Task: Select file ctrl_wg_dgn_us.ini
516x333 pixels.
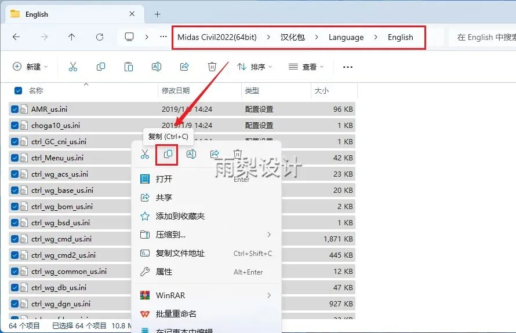Action: (61, 303)
